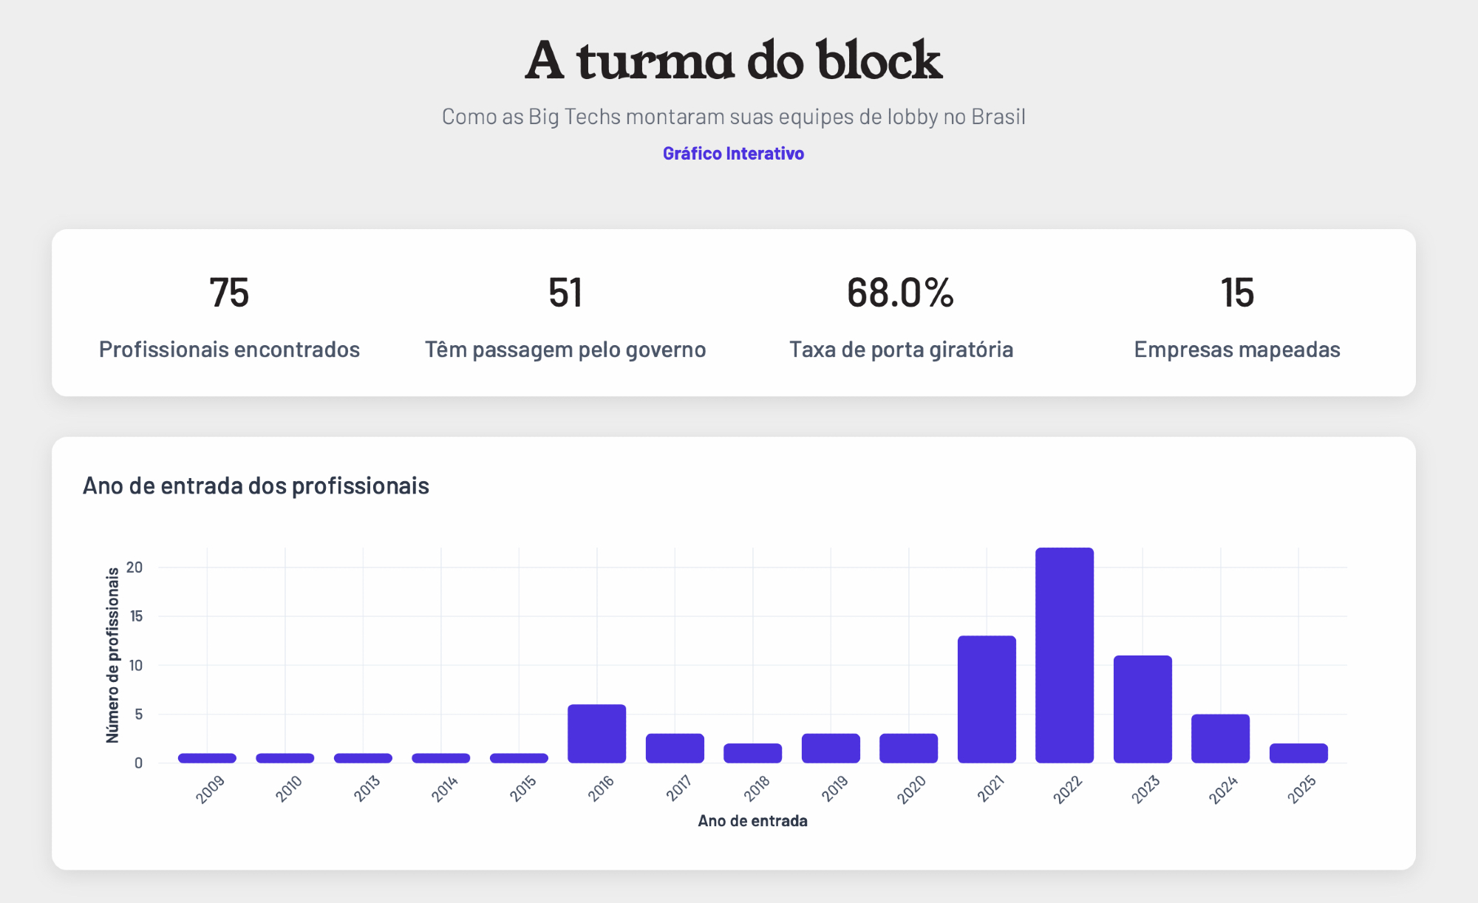Click the 68.0% Taxa de porta giratória stat
The height and width of the screenshot is (903, 1478).
click(x=901, y=313)
